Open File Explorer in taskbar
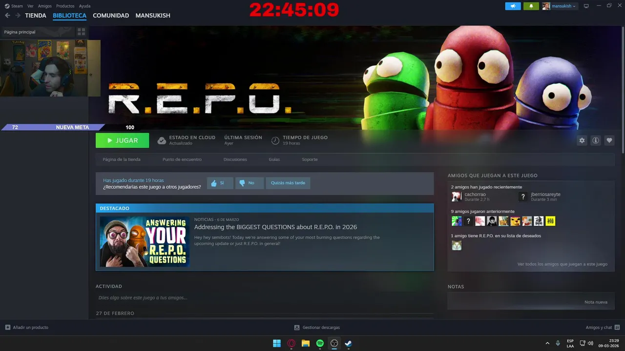 coord(306,343)
